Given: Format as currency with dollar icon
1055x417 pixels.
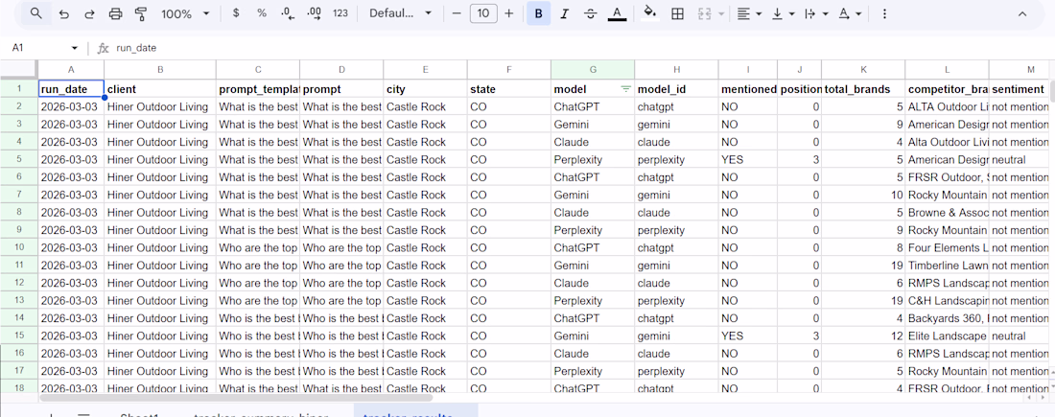Looking at the screenshot, I should [236, 14].
